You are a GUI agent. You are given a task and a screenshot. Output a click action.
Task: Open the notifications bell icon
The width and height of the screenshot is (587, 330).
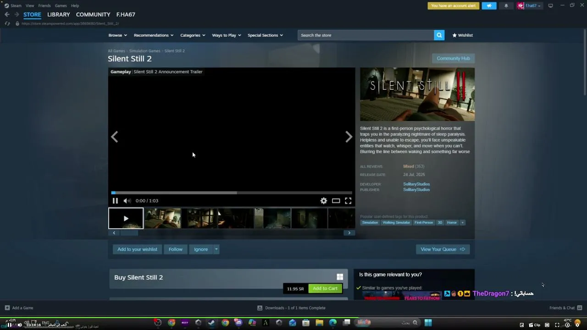506,5
